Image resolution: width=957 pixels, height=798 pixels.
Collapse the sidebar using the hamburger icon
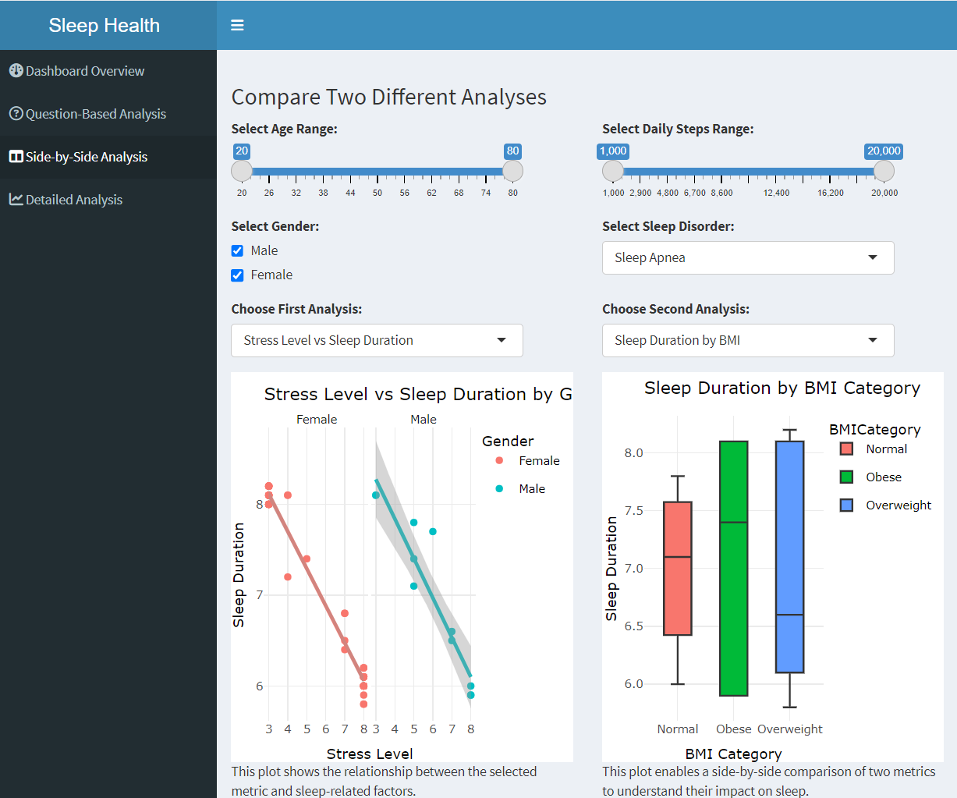point(236,24)
